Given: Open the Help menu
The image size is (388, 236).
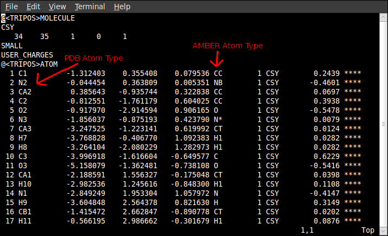Looking at the screenshot, I should point(122,7).
